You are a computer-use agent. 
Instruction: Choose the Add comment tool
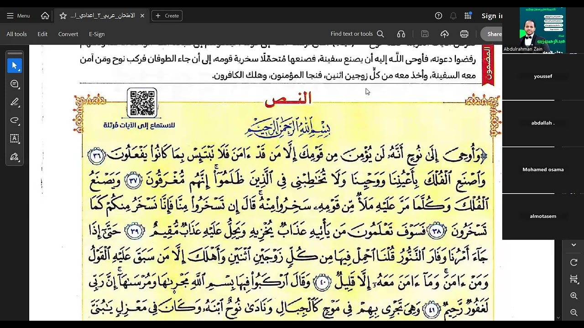point(15,84)
